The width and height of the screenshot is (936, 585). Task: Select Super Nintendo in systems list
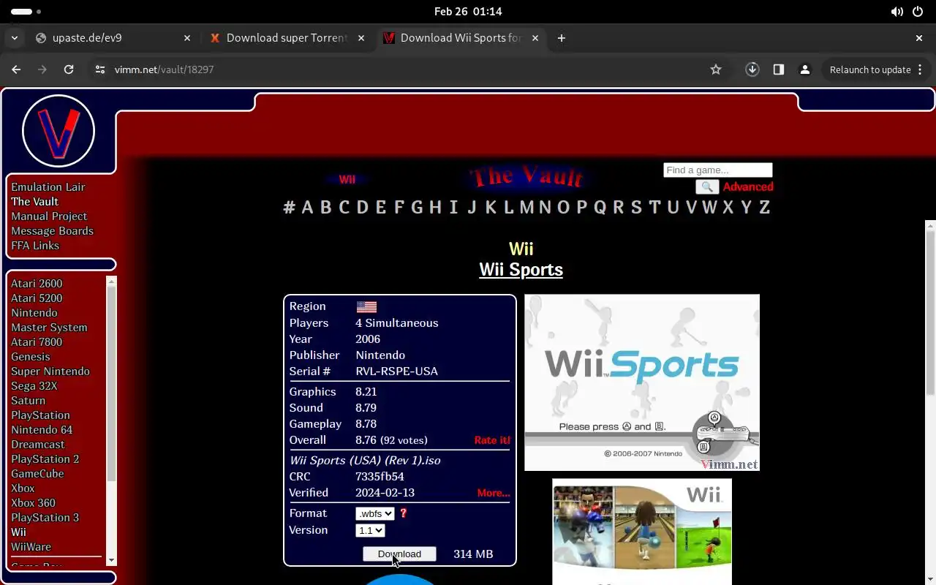coord(50,371)
